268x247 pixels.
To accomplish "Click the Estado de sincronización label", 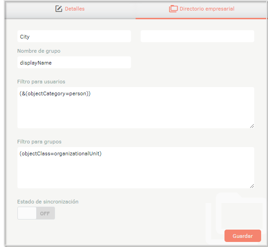I will click(x=48, y=202).
